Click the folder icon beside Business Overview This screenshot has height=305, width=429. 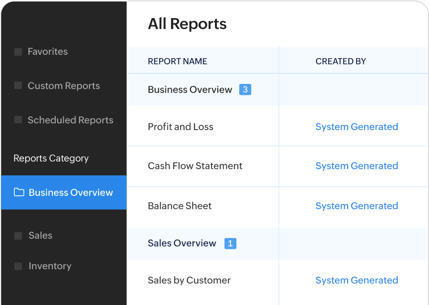pos(19,193)
